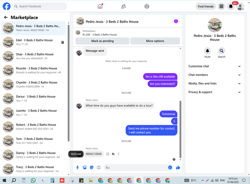Click the 'Yes is this still available' bubble
Viewport: 250px width, 184px height.
click(160, 76)
